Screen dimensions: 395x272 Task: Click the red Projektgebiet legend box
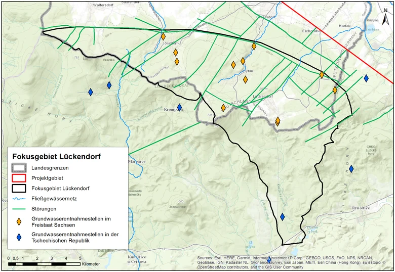click(19, 178)
